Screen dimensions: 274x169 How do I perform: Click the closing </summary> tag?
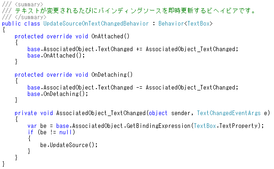pyautogui.click(x=31, y=17)
